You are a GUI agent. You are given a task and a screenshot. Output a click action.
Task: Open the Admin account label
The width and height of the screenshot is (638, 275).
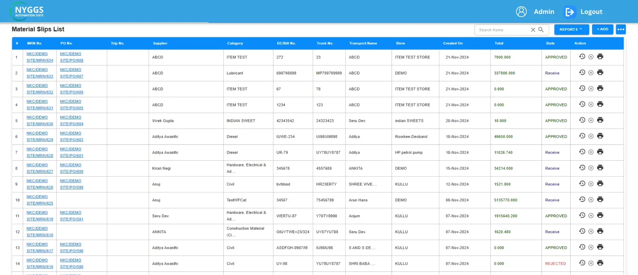544,12
